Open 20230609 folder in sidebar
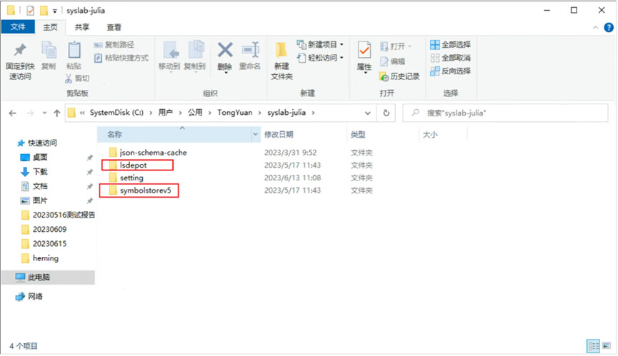The width and height of the screenshot is (618, 356). 49,229
